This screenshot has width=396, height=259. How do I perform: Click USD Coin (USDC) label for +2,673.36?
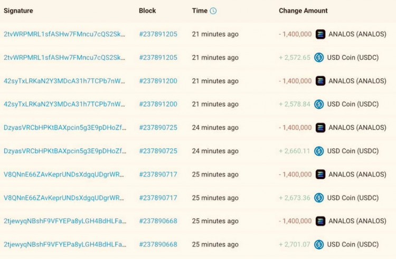coord(353,198)
